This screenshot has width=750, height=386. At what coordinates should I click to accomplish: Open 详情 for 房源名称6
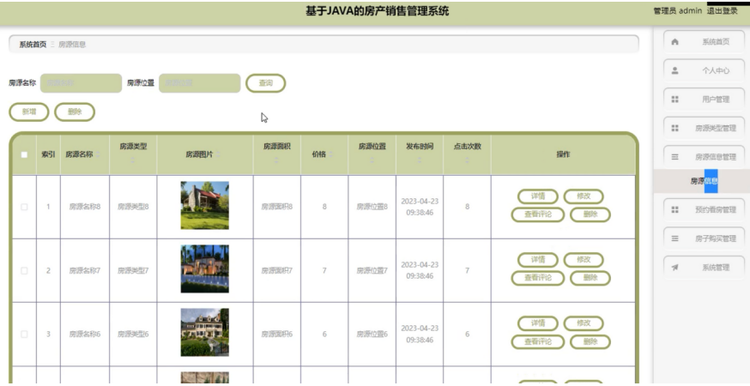(538, 323)
